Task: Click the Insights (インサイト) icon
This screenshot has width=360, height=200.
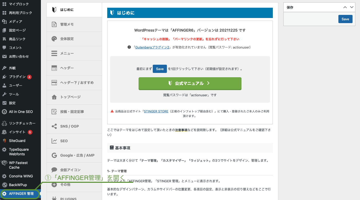Action: point(4,132)
